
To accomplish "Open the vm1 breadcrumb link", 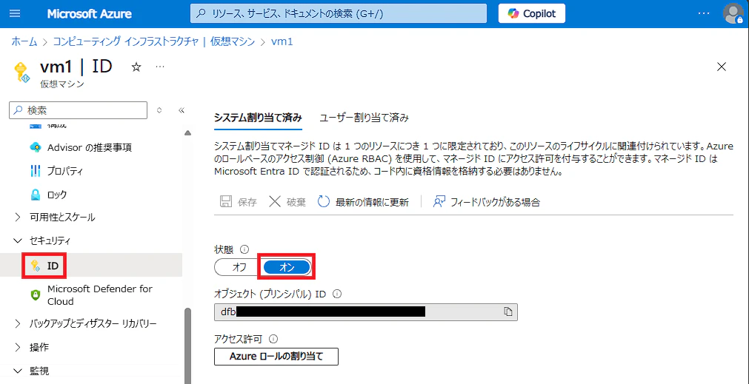I will (282, 41).
